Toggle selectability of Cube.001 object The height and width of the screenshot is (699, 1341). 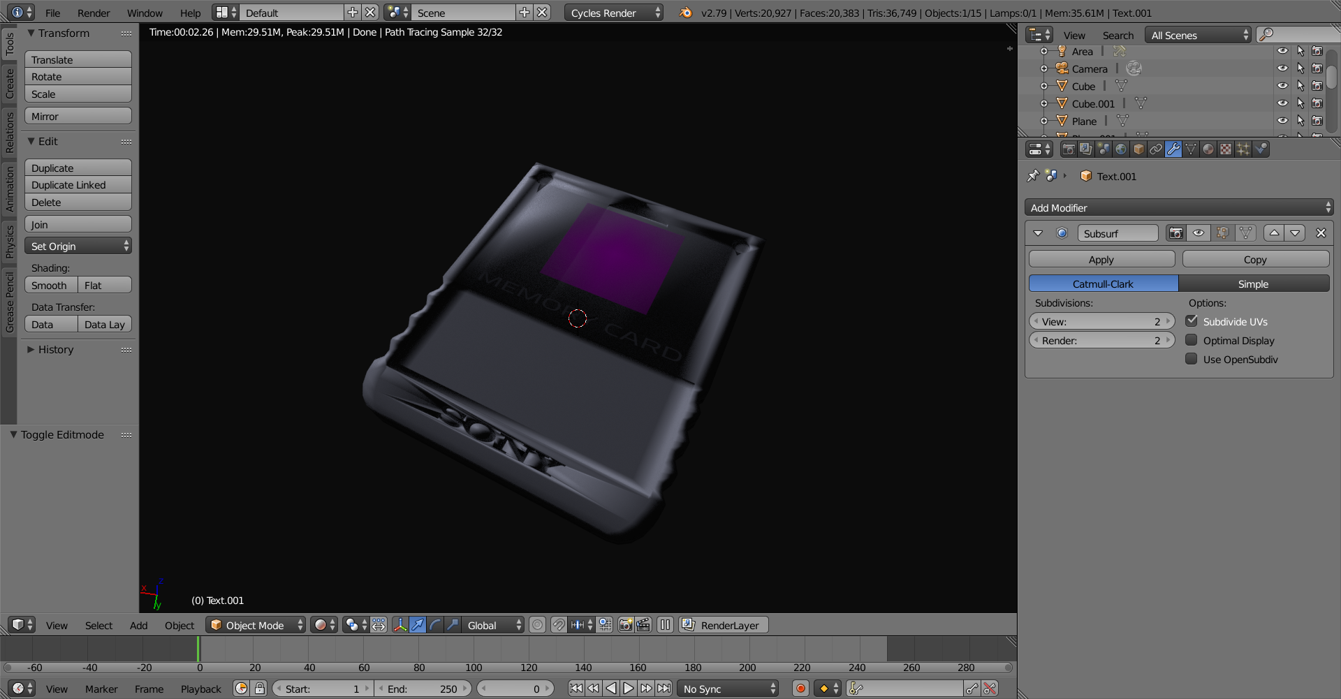point(1300,103)
